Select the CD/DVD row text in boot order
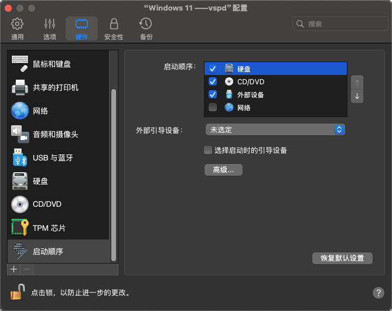This screenshot has height=311, width=392. click(x=251, y=81)
